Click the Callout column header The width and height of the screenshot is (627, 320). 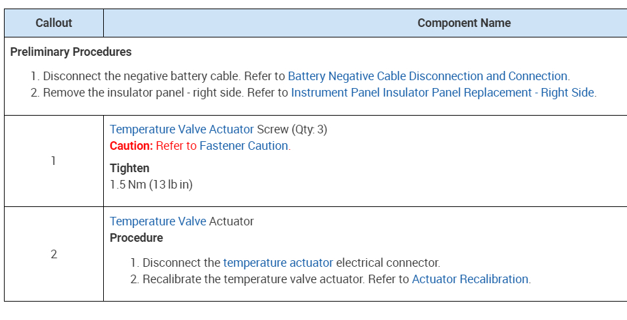pos(54,23)
